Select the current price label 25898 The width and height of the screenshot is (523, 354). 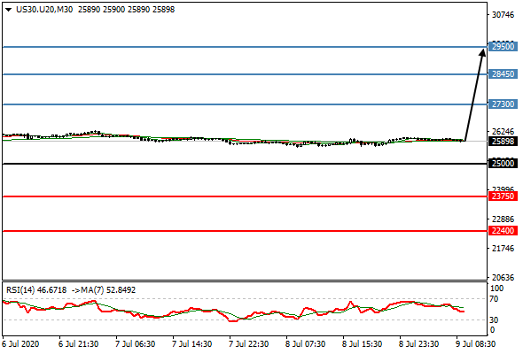point(503,142)
